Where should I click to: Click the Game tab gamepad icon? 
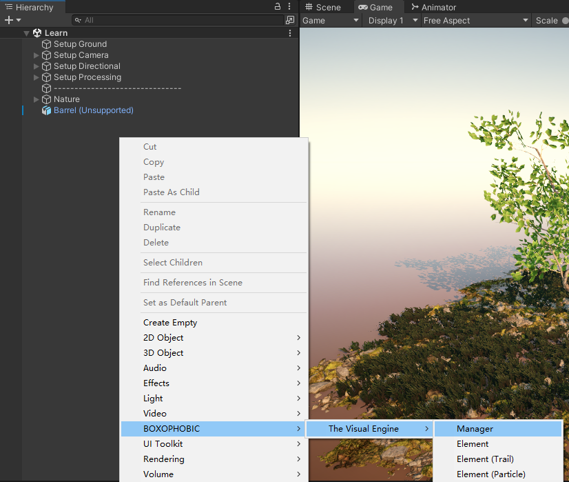tap(363, 8)
